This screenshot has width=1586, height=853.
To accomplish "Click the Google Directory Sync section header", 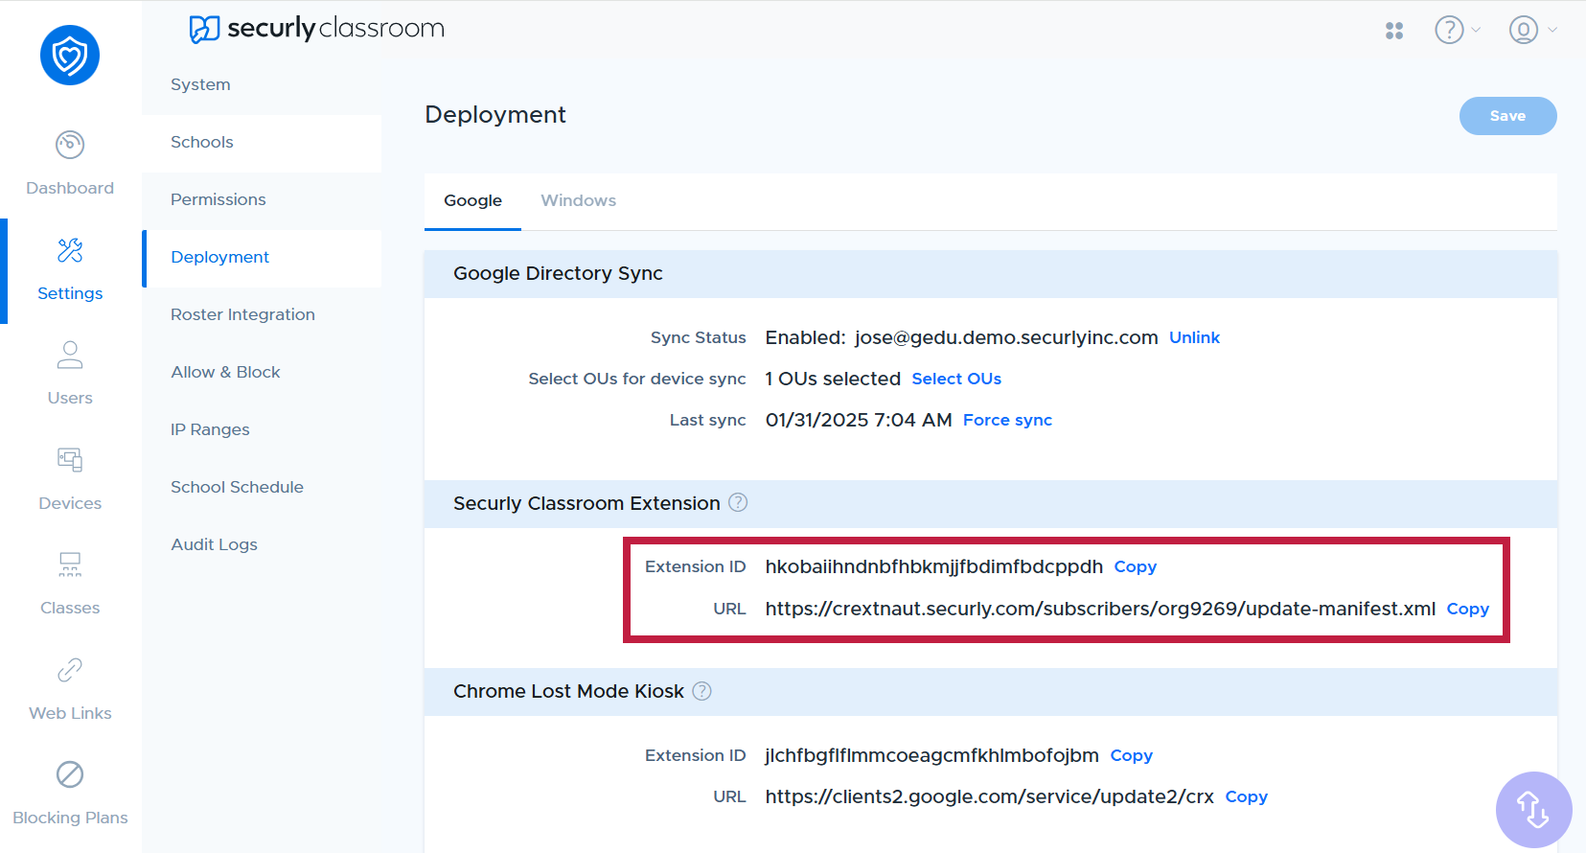I will 991,274.
